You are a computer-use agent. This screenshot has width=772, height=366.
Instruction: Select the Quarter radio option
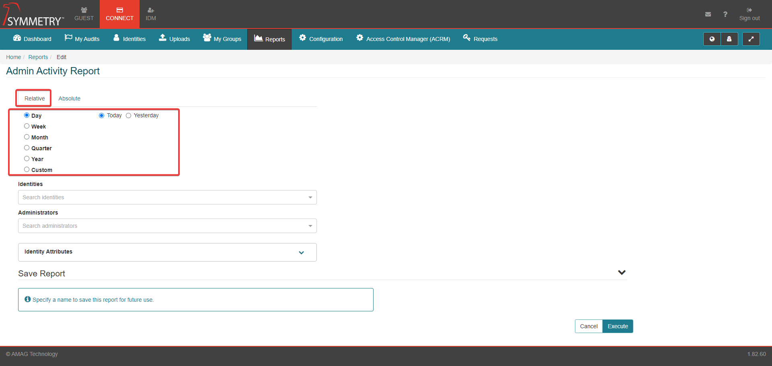27,148
